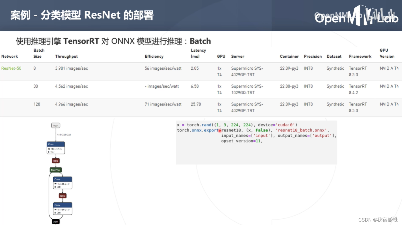402x225 pixels.
Task: Click the Efficiency column header
Action: (154, 56)
